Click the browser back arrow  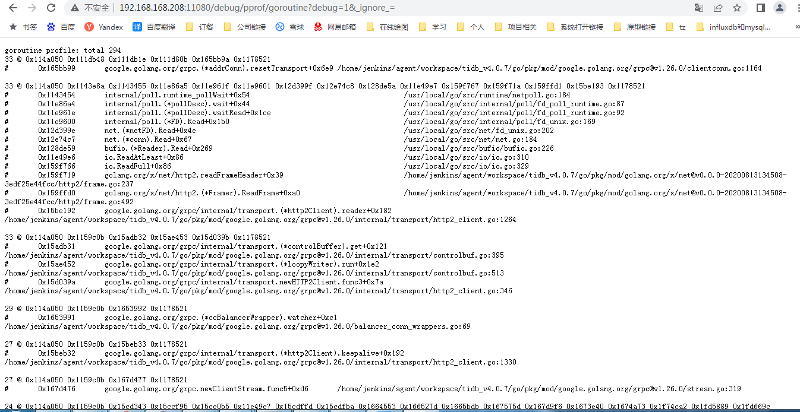coord(13,8)
